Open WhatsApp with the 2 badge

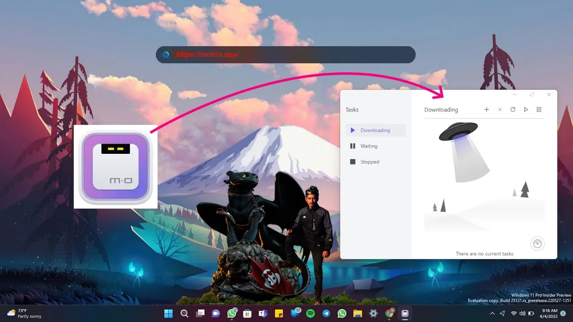231,314
